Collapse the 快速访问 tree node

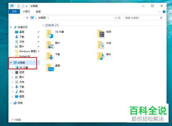(11, 27)
